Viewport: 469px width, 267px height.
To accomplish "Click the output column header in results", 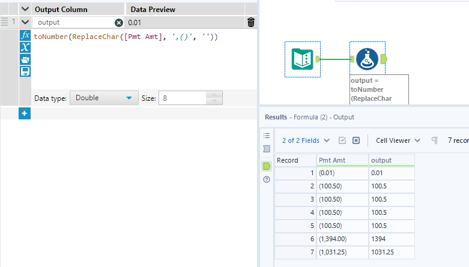I will [x=392, y=160].
